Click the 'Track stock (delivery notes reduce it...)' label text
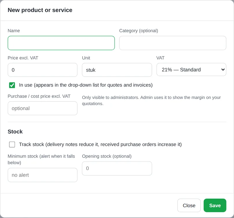Viewport: 234px width, 218px height. pos(100,144)
